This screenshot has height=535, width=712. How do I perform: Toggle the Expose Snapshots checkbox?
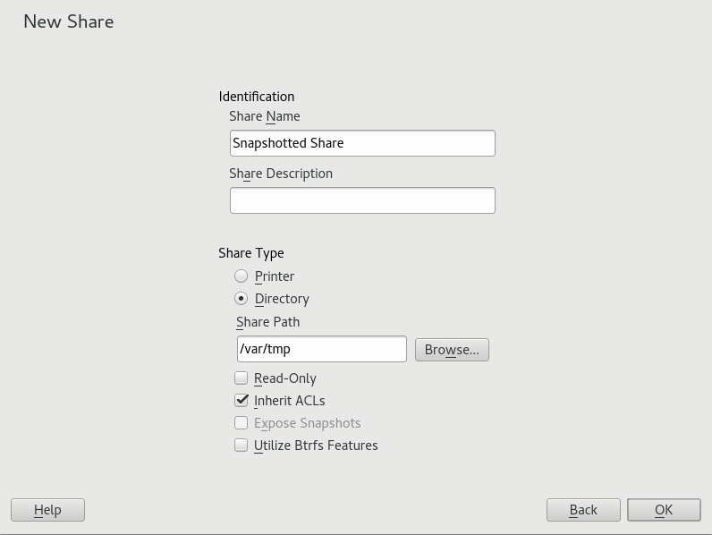coord(242,423)
